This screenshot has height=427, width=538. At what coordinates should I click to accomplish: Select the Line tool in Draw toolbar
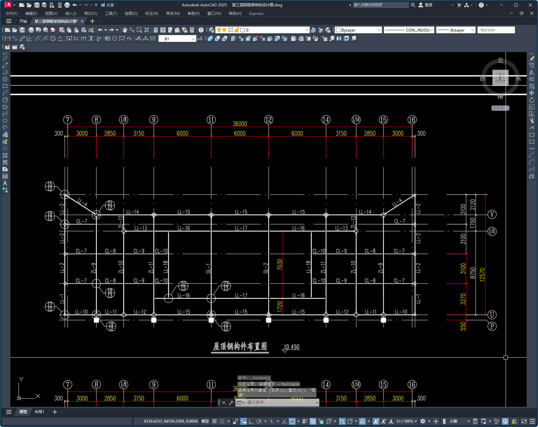(5, 58)
